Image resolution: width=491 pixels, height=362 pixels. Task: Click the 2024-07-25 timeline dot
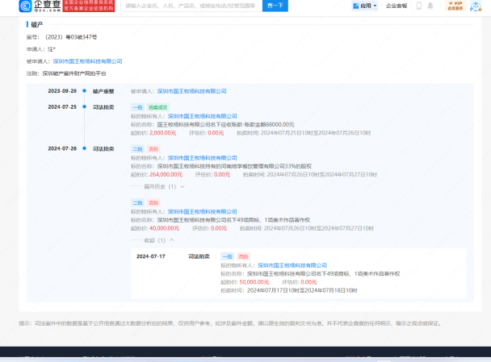point(84,106)
